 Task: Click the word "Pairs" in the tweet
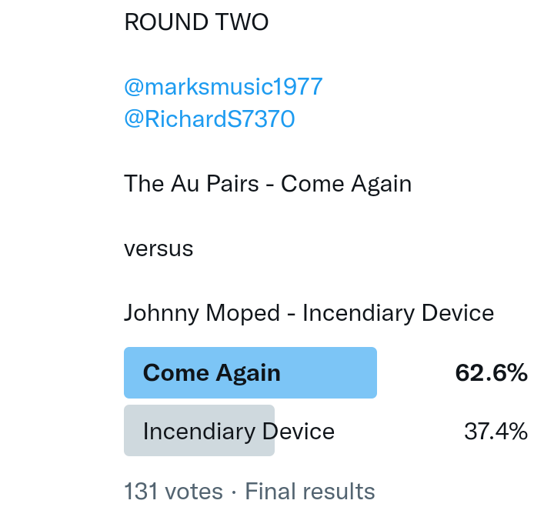click(231, 184)
